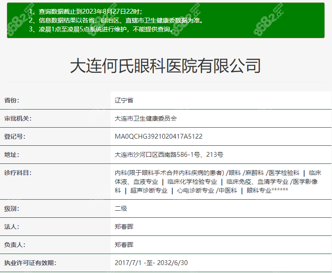Select the 登记号 label

tap(15, 136)
